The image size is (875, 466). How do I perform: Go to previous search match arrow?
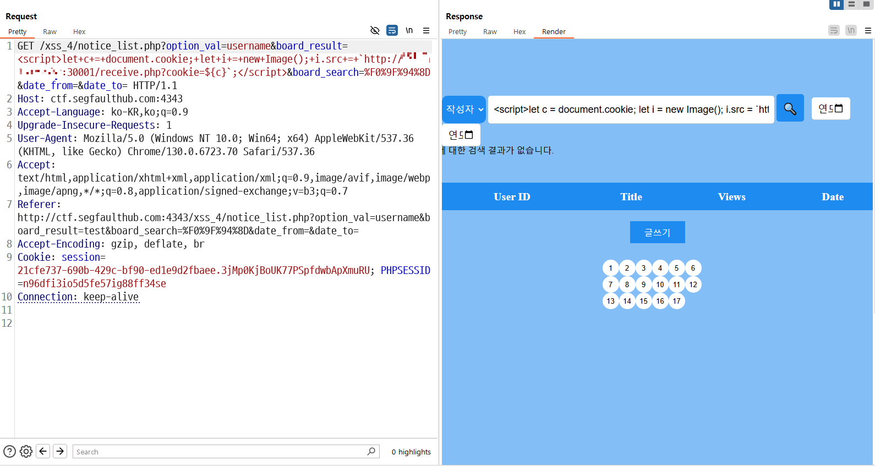[43, 451]
